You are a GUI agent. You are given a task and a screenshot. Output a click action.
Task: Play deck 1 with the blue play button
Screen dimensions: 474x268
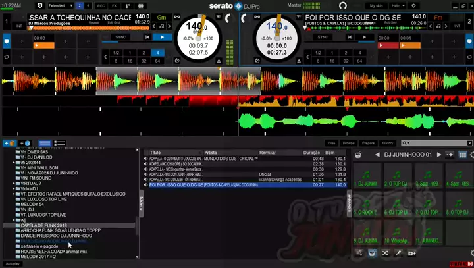point(163,38)
